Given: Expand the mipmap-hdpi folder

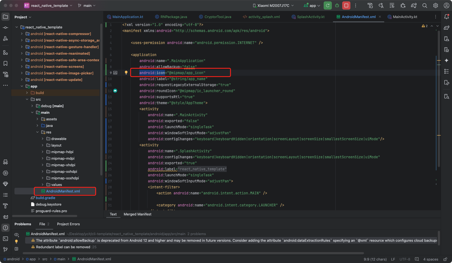Looking at the screenshot, I should tap(43, 152).
